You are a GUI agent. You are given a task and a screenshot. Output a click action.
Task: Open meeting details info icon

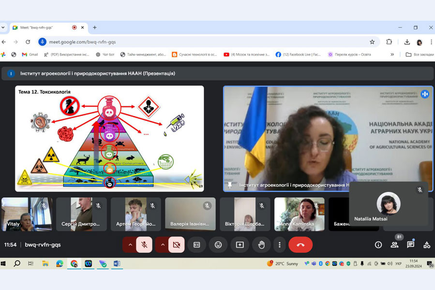(x=378, y=245)
